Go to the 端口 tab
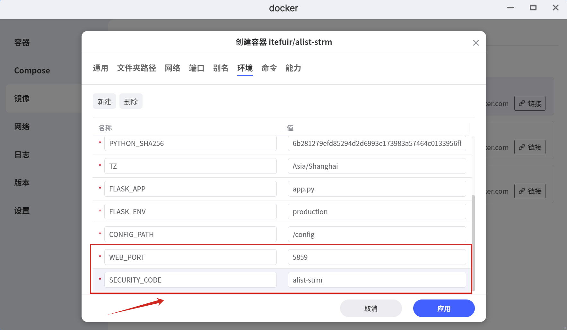The image size is (567, 330). tap(196, 68)
